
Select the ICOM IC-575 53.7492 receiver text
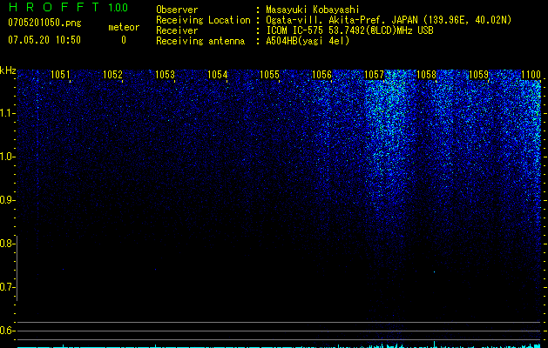click(349, 30)
